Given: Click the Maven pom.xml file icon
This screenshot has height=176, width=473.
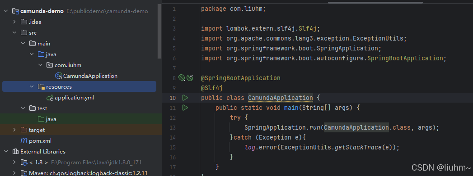Looking at the screenshot, I should pos(23,141).
